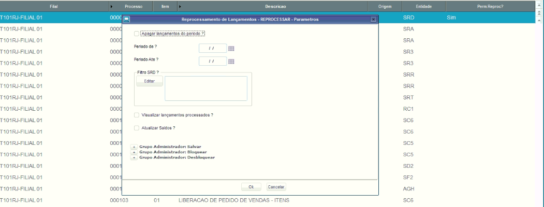Click the Editar button in Filtro SRD
This screenshot has height=207, width=544.
coord(149,81)
